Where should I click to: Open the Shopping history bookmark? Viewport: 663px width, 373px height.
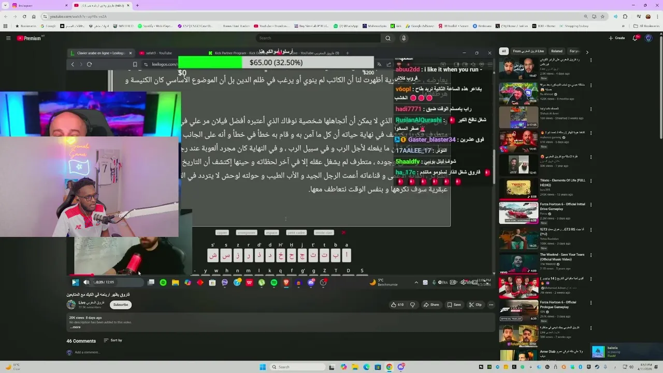tap(573, 26)
